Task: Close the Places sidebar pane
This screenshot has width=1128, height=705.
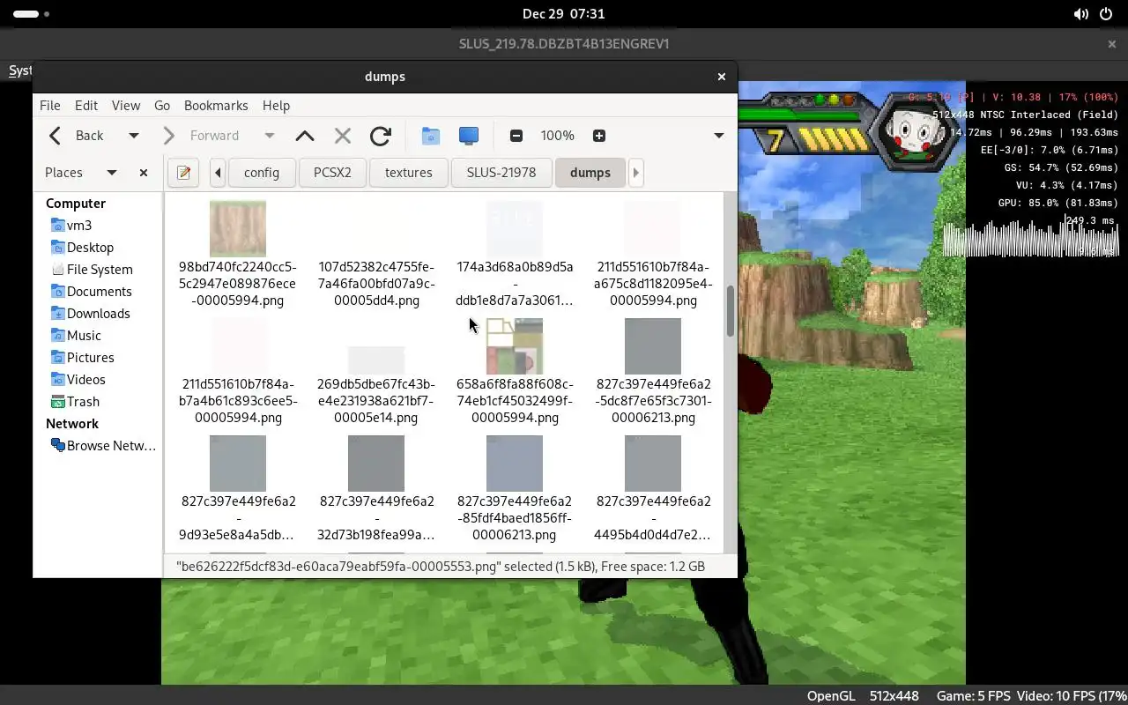Action: 144,173
